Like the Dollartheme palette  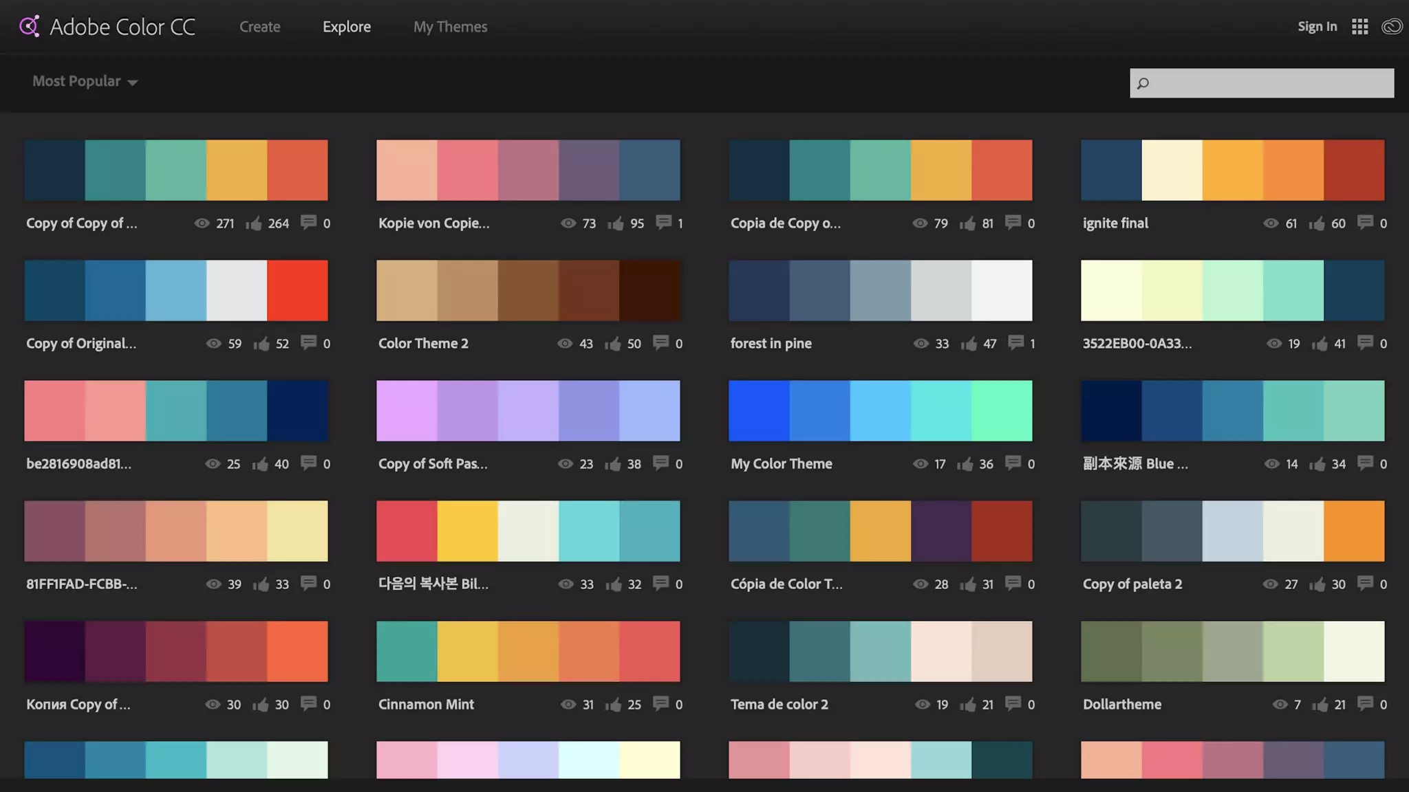tap(1320, 704)
